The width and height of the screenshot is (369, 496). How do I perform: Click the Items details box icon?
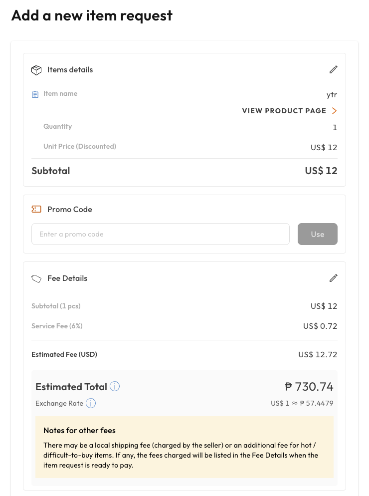click(36, 70)
